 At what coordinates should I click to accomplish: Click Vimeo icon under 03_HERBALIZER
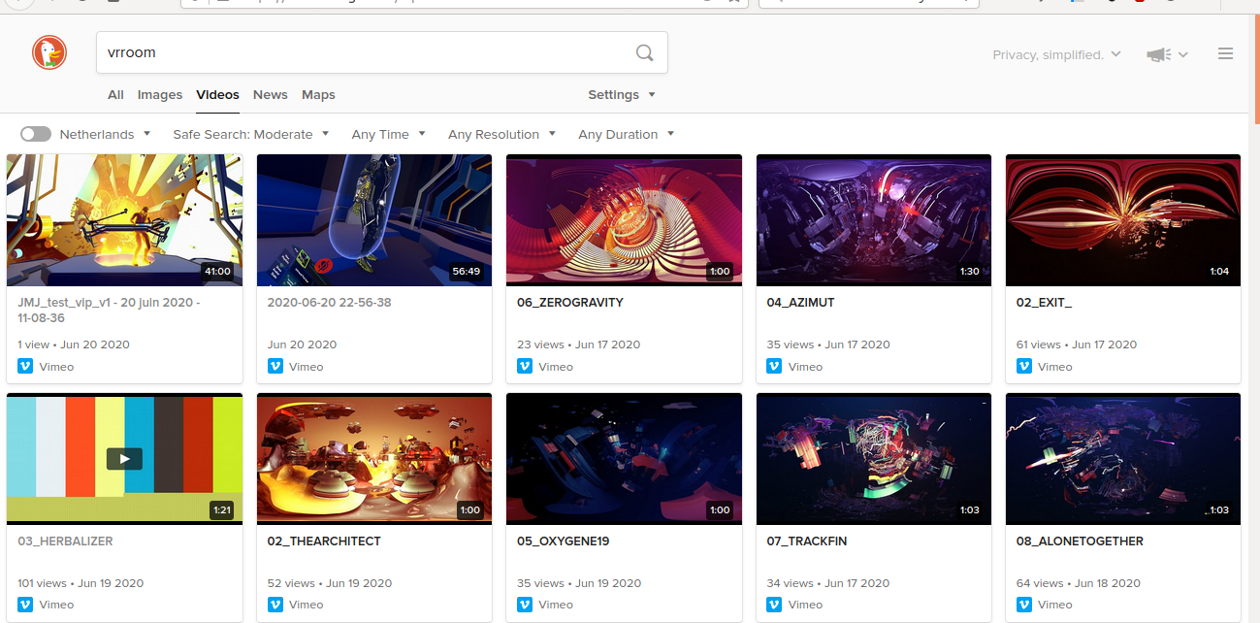25,605
